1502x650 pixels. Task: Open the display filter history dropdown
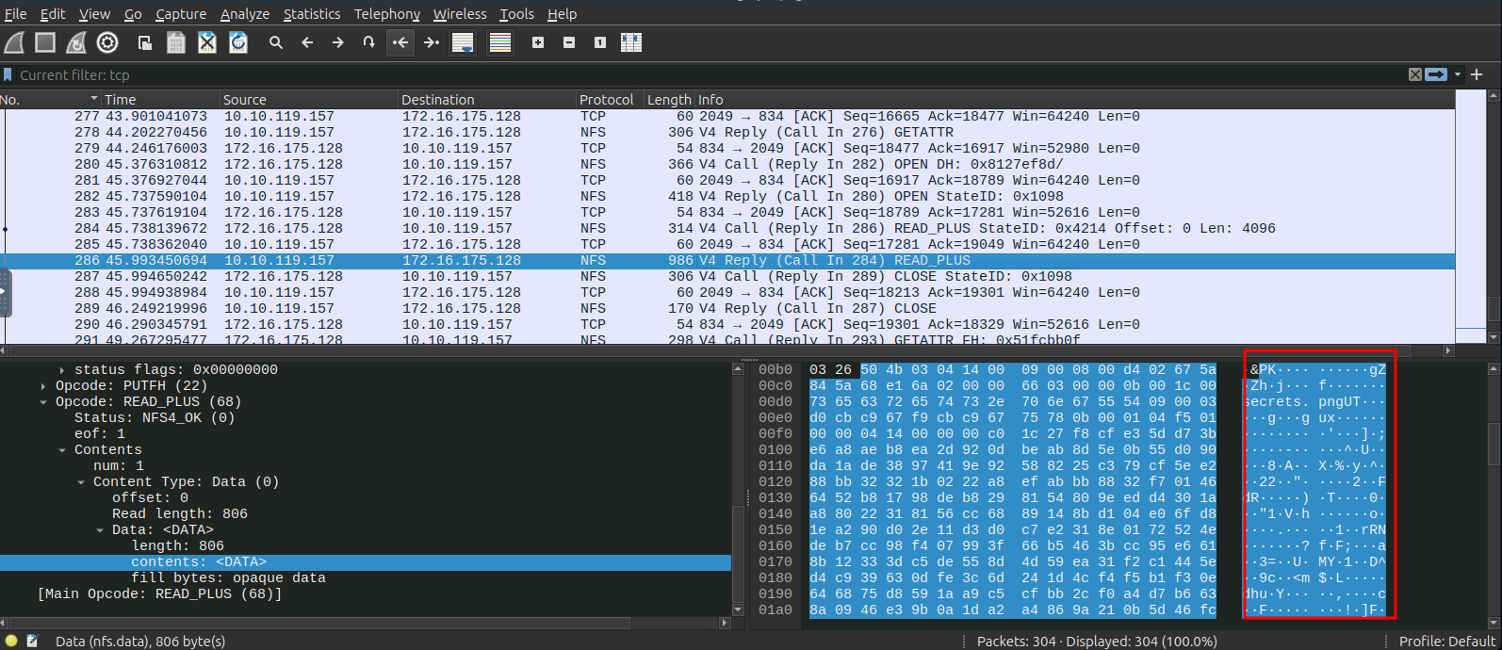[x=1458, y=74]
